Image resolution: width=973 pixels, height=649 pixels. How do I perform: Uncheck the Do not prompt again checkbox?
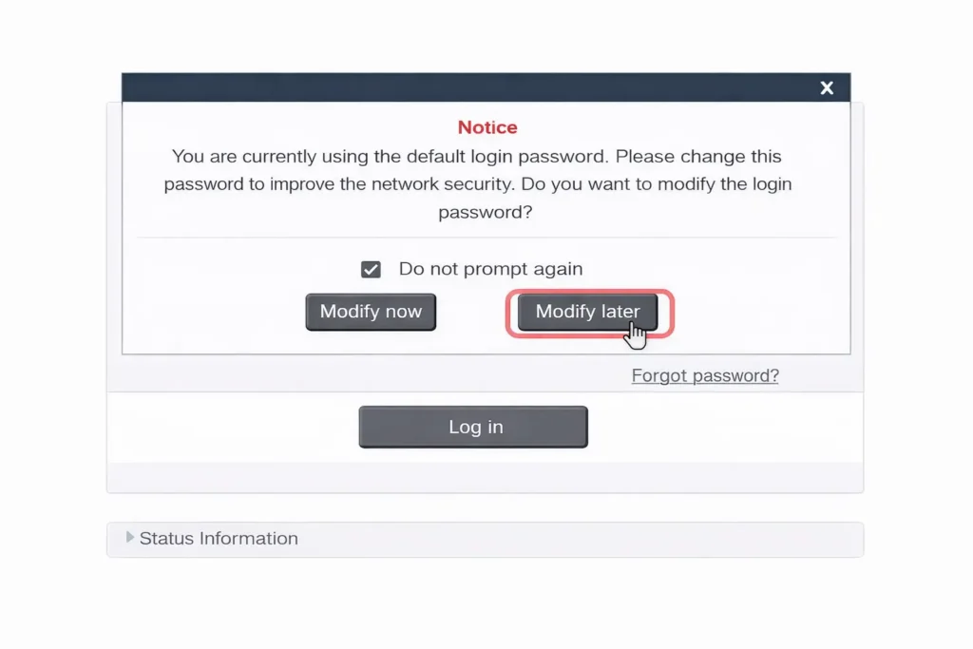(x=371, y=270)
